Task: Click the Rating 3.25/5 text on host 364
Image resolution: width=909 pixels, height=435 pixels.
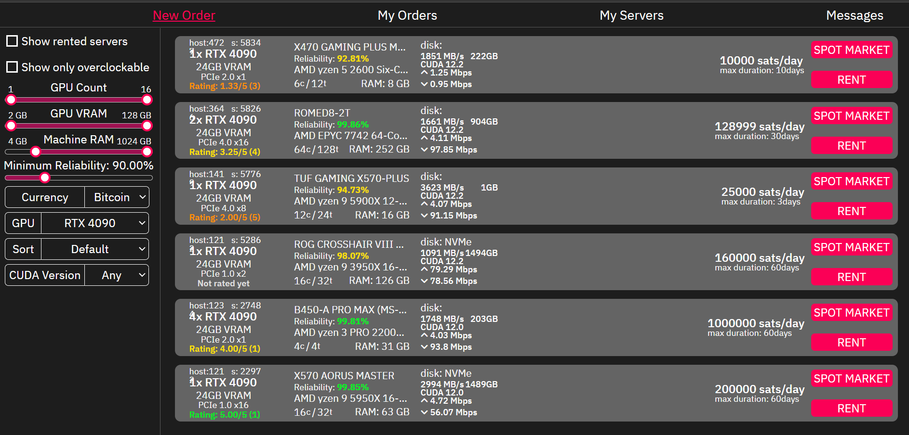Action: coord(225,152)
